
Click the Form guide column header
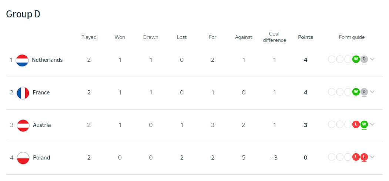(352, 37)
